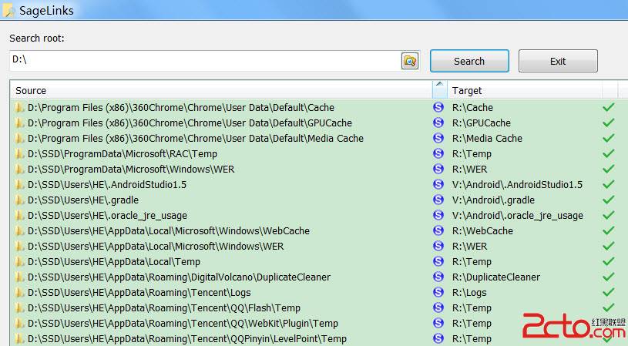Click green checkmark of R:\Media Cache row
The height and width of the screenshot is (346, 628).
[x=609, y=138]
